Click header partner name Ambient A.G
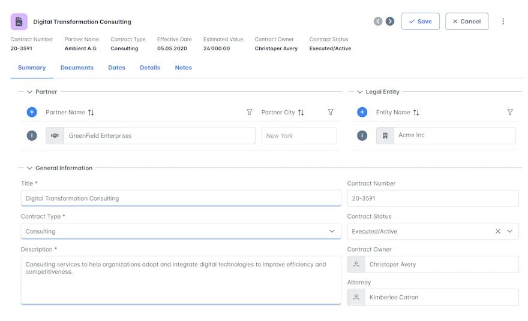 pyautogui.click(x=80, y=49)
